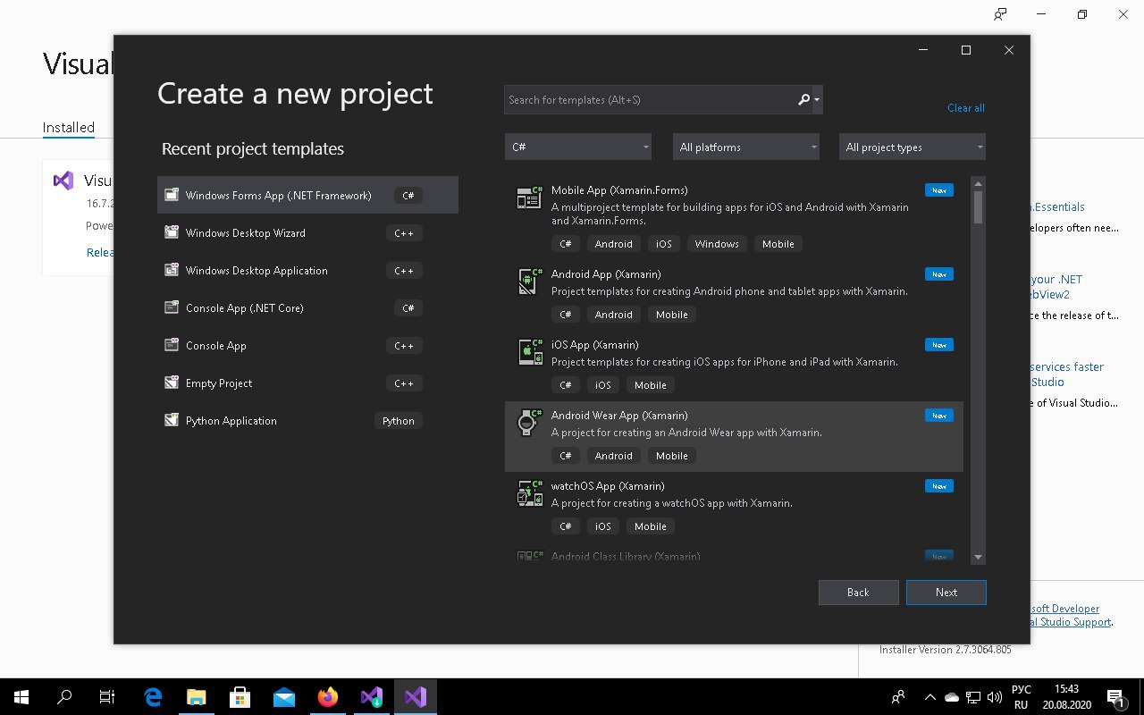This screenshot has width=1144, height=715.
Task: Select the watchOS App (Xamarin) template icon
Action: coord(530,493)
